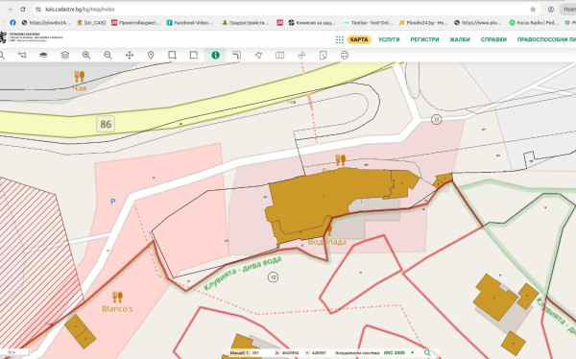Open the apps grid icon
This screenshot has height=359, width=576.
pos(340,39)
